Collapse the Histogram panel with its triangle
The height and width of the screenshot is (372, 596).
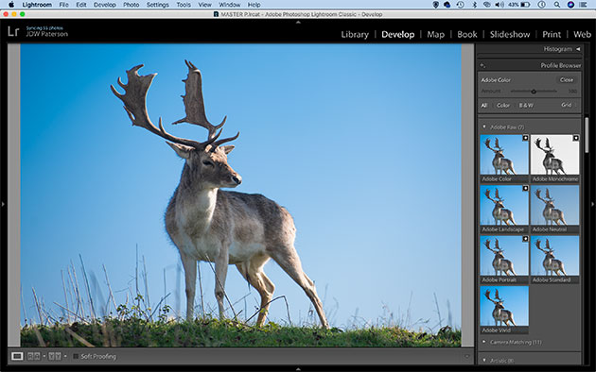point(578,49)
